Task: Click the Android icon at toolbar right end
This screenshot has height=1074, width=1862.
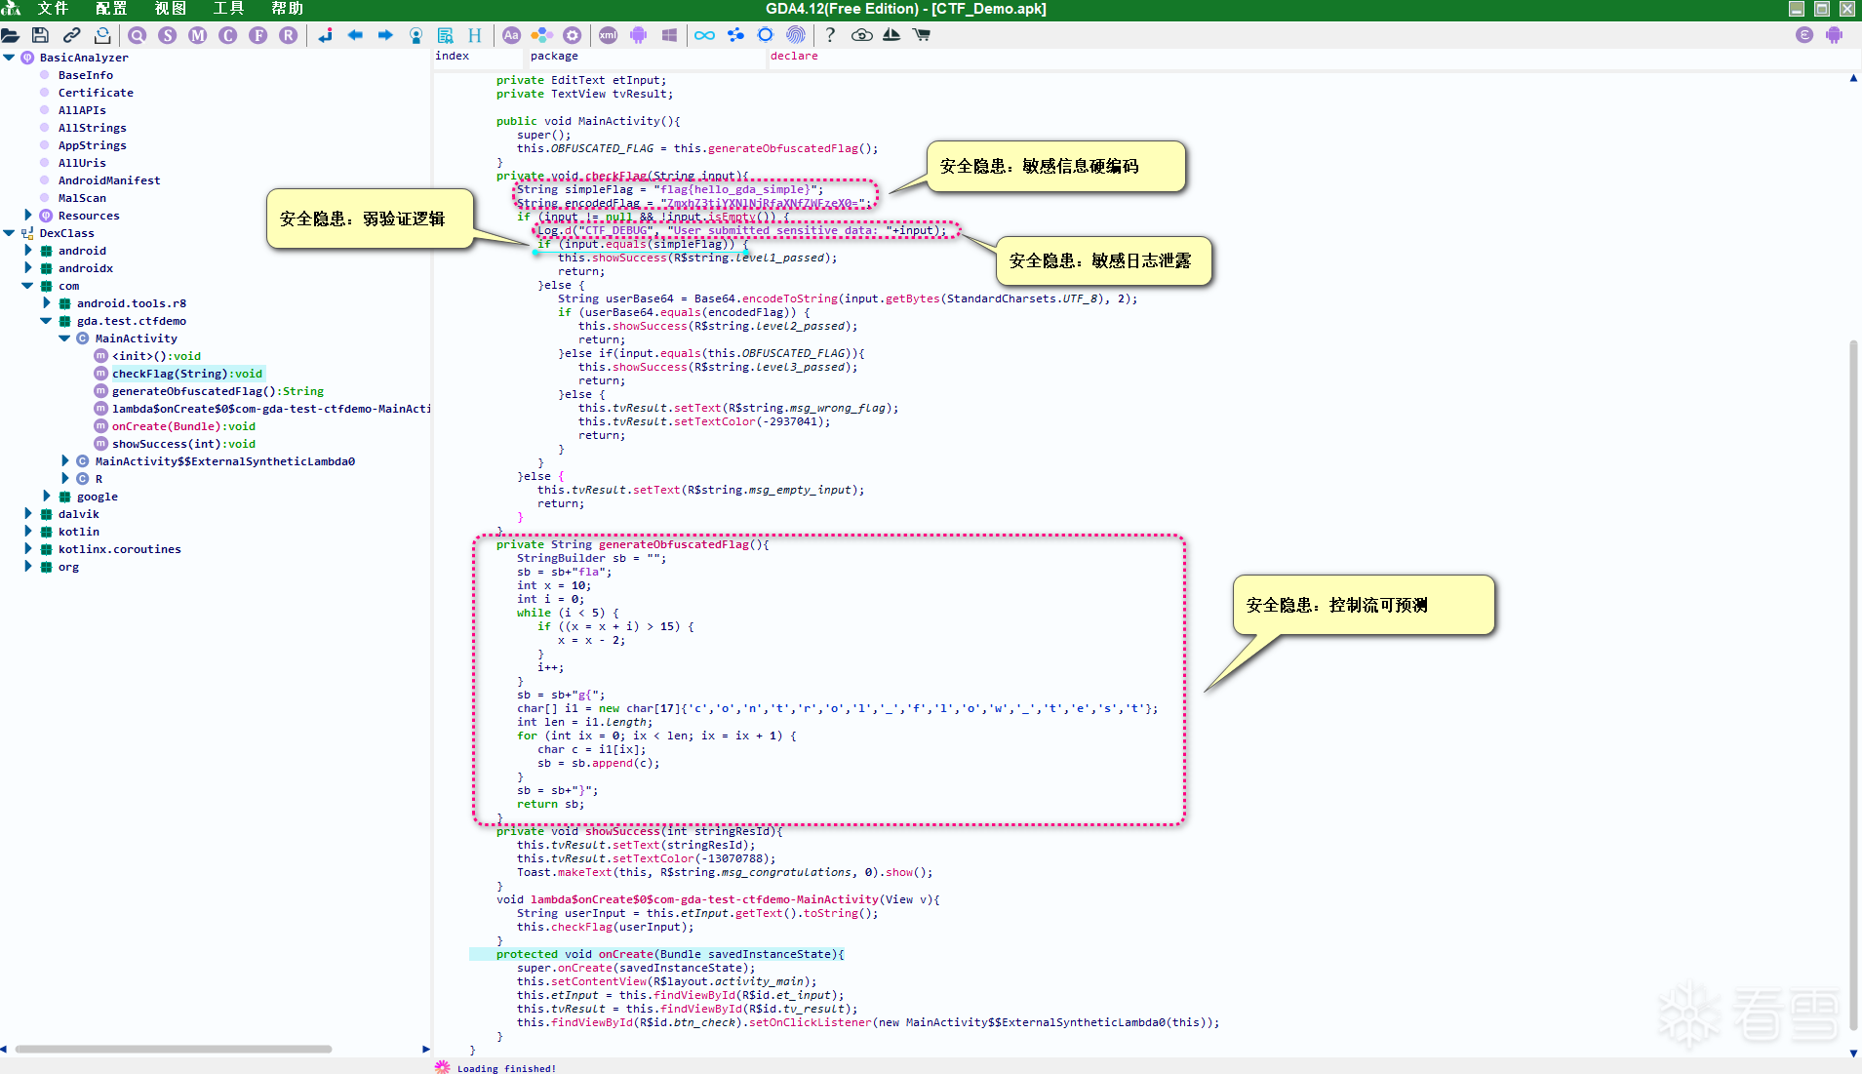Action: [1835, 35]
